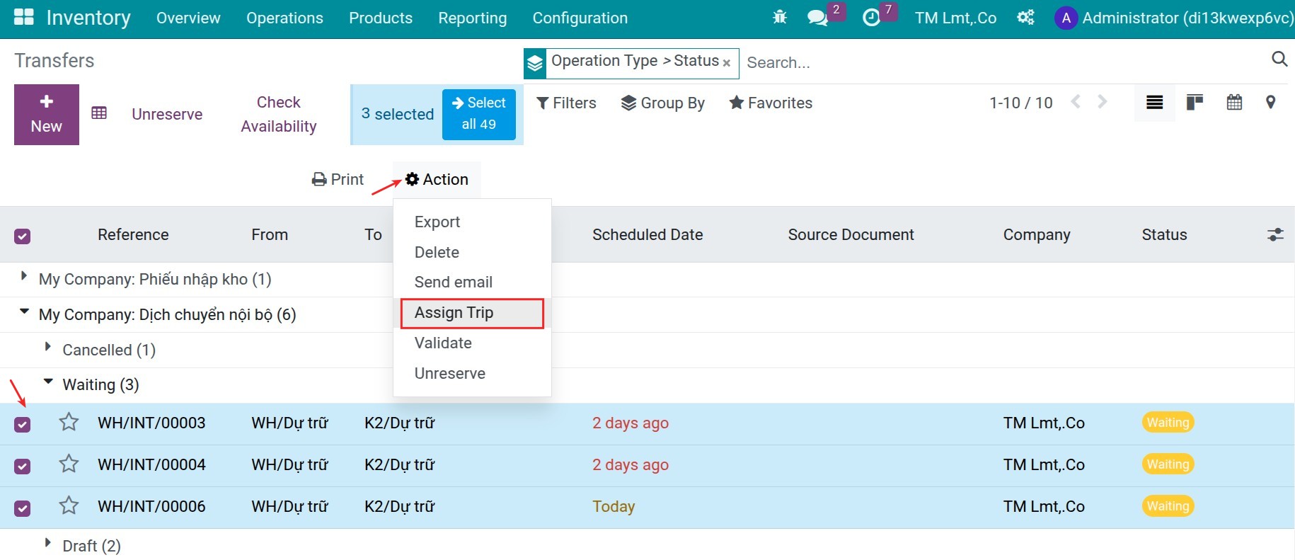Focus the Search input field
Viewport: 1295px width, 560px height.
point(1005,62)
